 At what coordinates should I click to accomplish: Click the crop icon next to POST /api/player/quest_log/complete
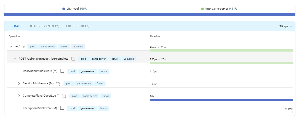(x=73, y=59)
